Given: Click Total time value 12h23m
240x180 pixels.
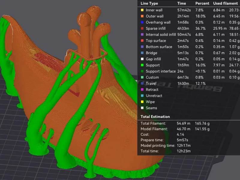Looking at the screenshot, I should coord(184,151).
